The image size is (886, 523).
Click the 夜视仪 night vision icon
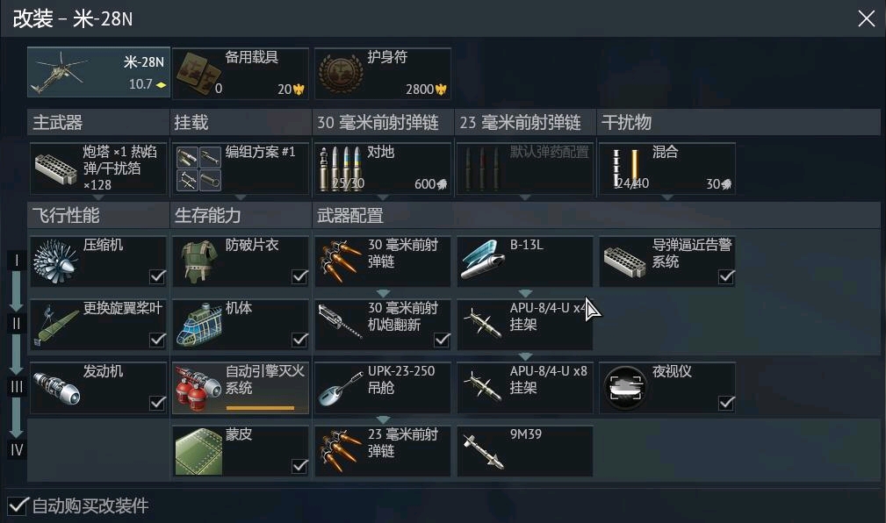click(x=625, y=389)
